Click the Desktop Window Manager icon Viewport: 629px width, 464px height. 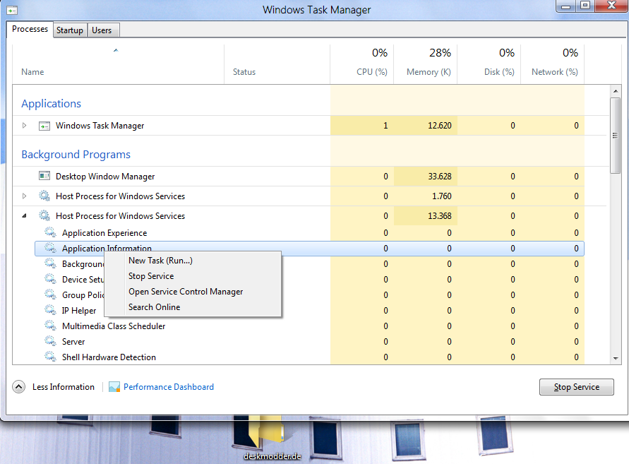pos(44,177)
